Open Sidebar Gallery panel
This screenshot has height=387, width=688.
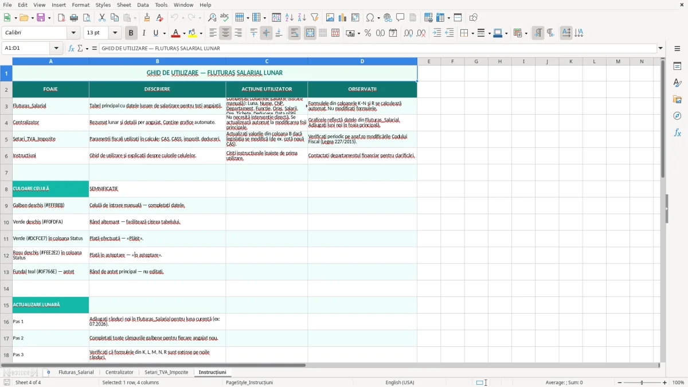[677, 100]
